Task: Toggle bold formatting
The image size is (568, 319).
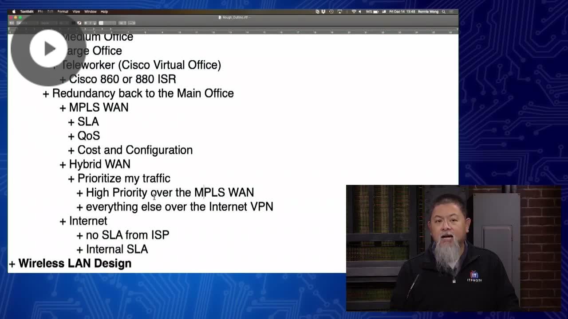Action: (86, 23)
